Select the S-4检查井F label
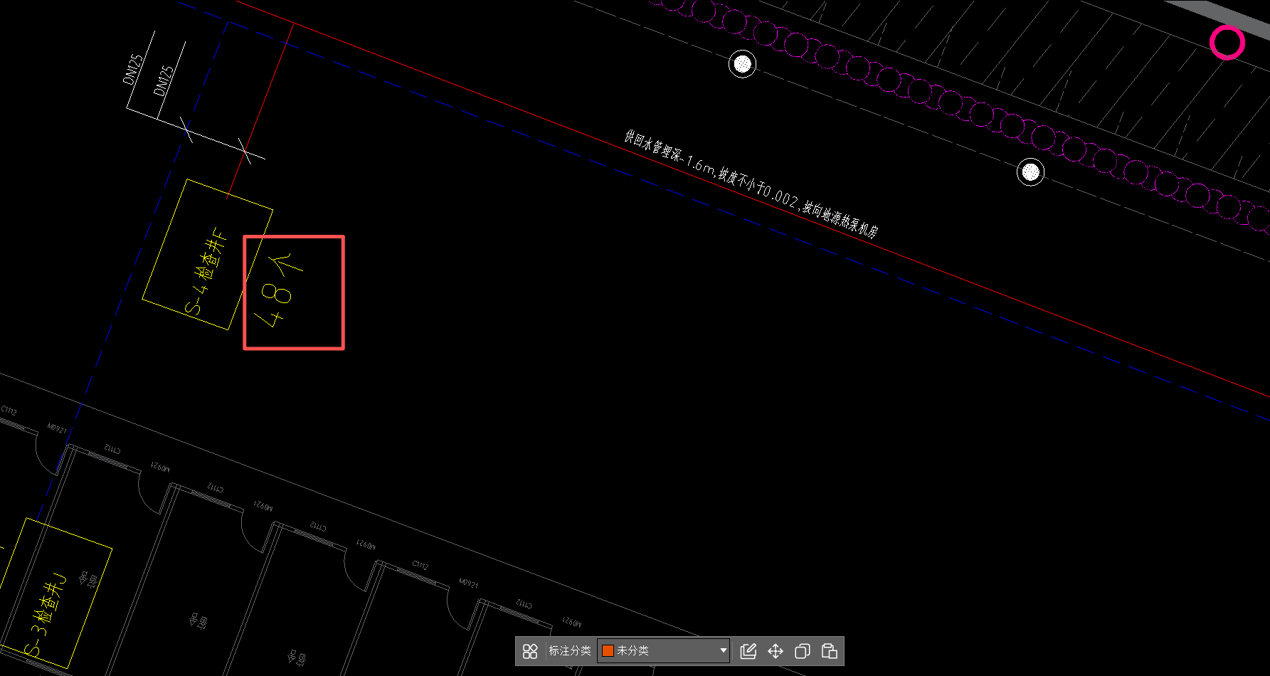The image size is (1270, 676). (x=206, y=272)
